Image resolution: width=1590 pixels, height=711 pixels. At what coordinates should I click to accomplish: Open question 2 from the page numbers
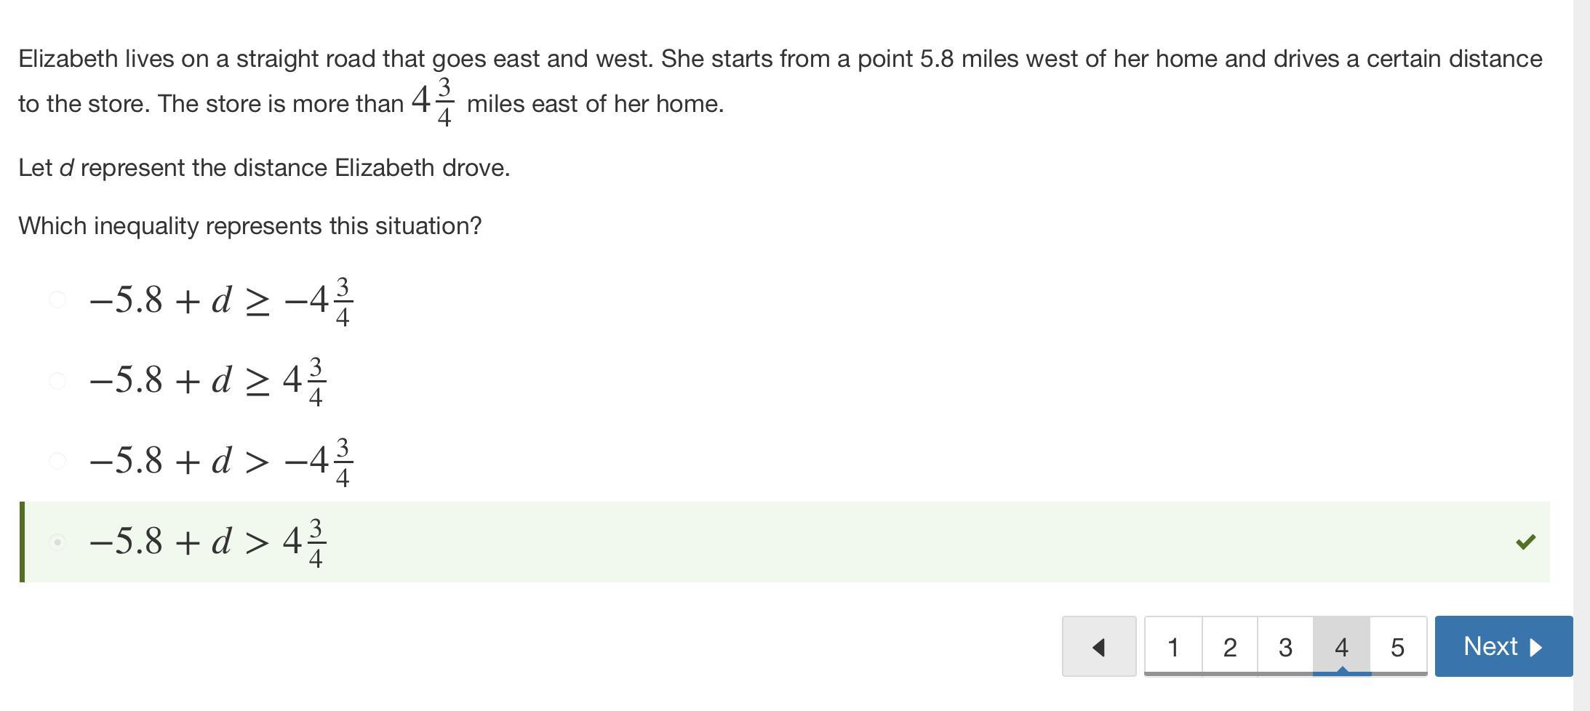click(x=1229, y=646)
